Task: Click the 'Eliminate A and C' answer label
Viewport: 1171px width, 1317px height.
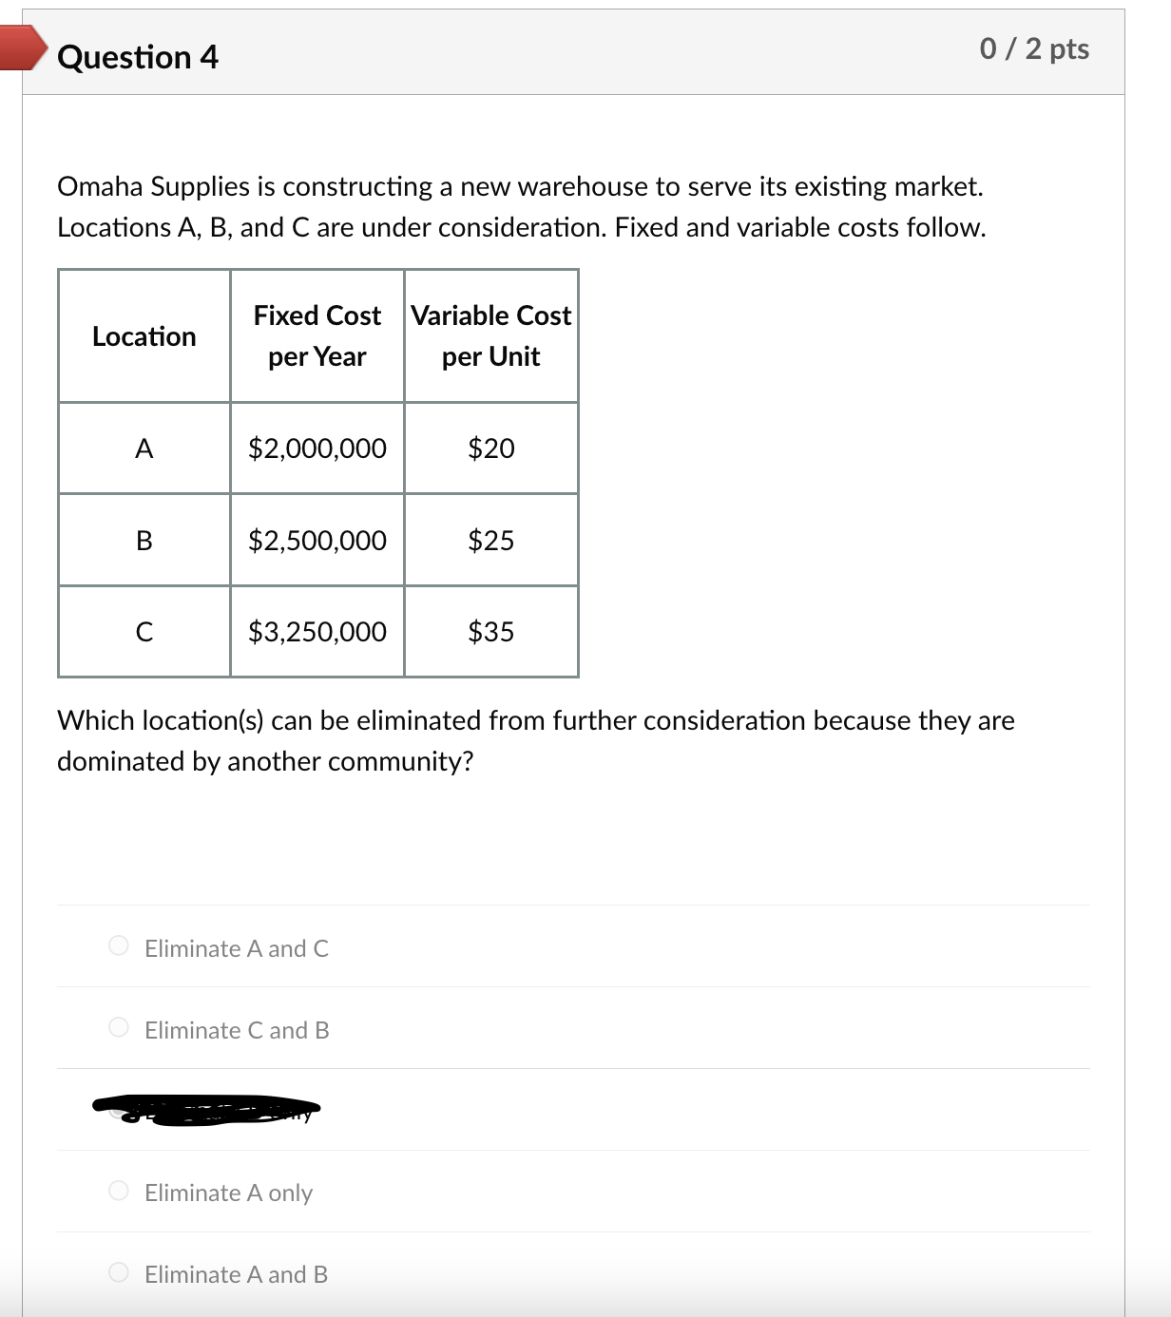Action: click(x=236, y=947)
